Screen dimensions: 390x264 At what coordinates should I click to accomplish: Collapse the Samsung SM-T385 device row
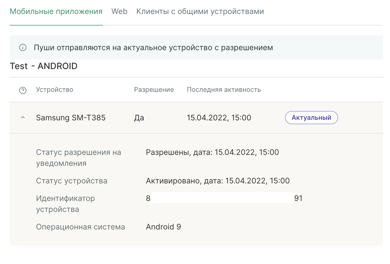23,118
